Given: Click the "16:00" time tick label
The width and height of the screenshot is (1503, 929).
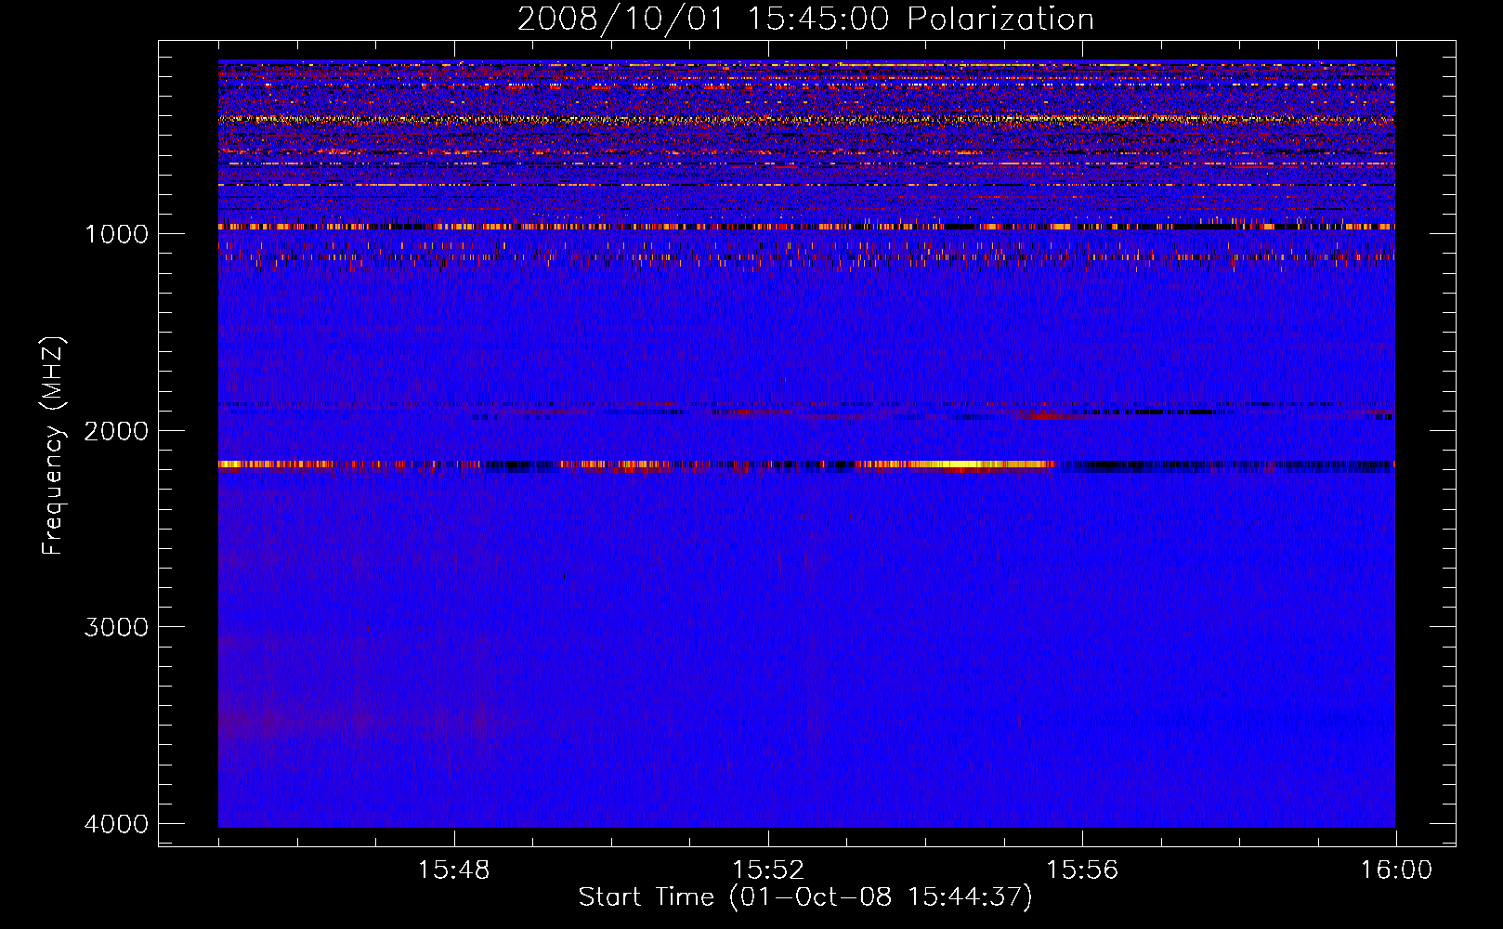Looking at the screenshot, I should (x=1396, y=870).
